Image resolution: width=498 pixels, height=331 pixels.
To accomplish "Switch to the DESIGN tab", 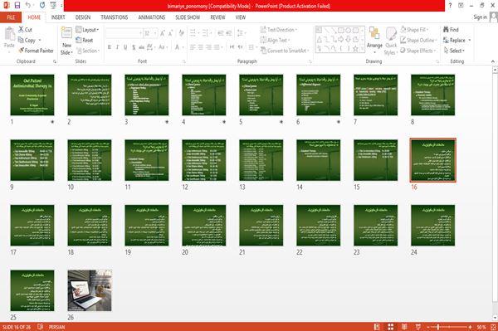I will 83,17.
